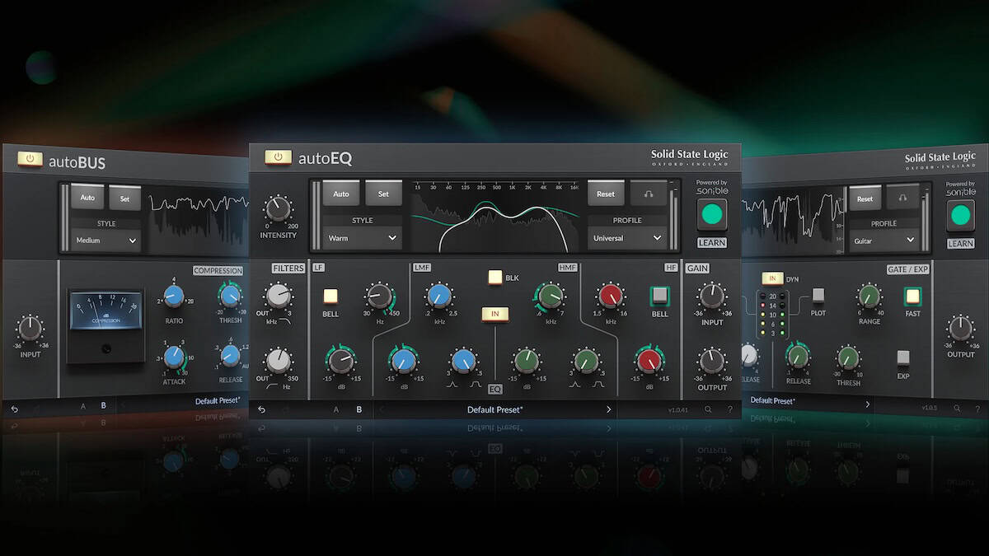The width and height of the screenshot is (989, 556).
Task: Toggle the autoEQ power button
Action: [278, 157]
